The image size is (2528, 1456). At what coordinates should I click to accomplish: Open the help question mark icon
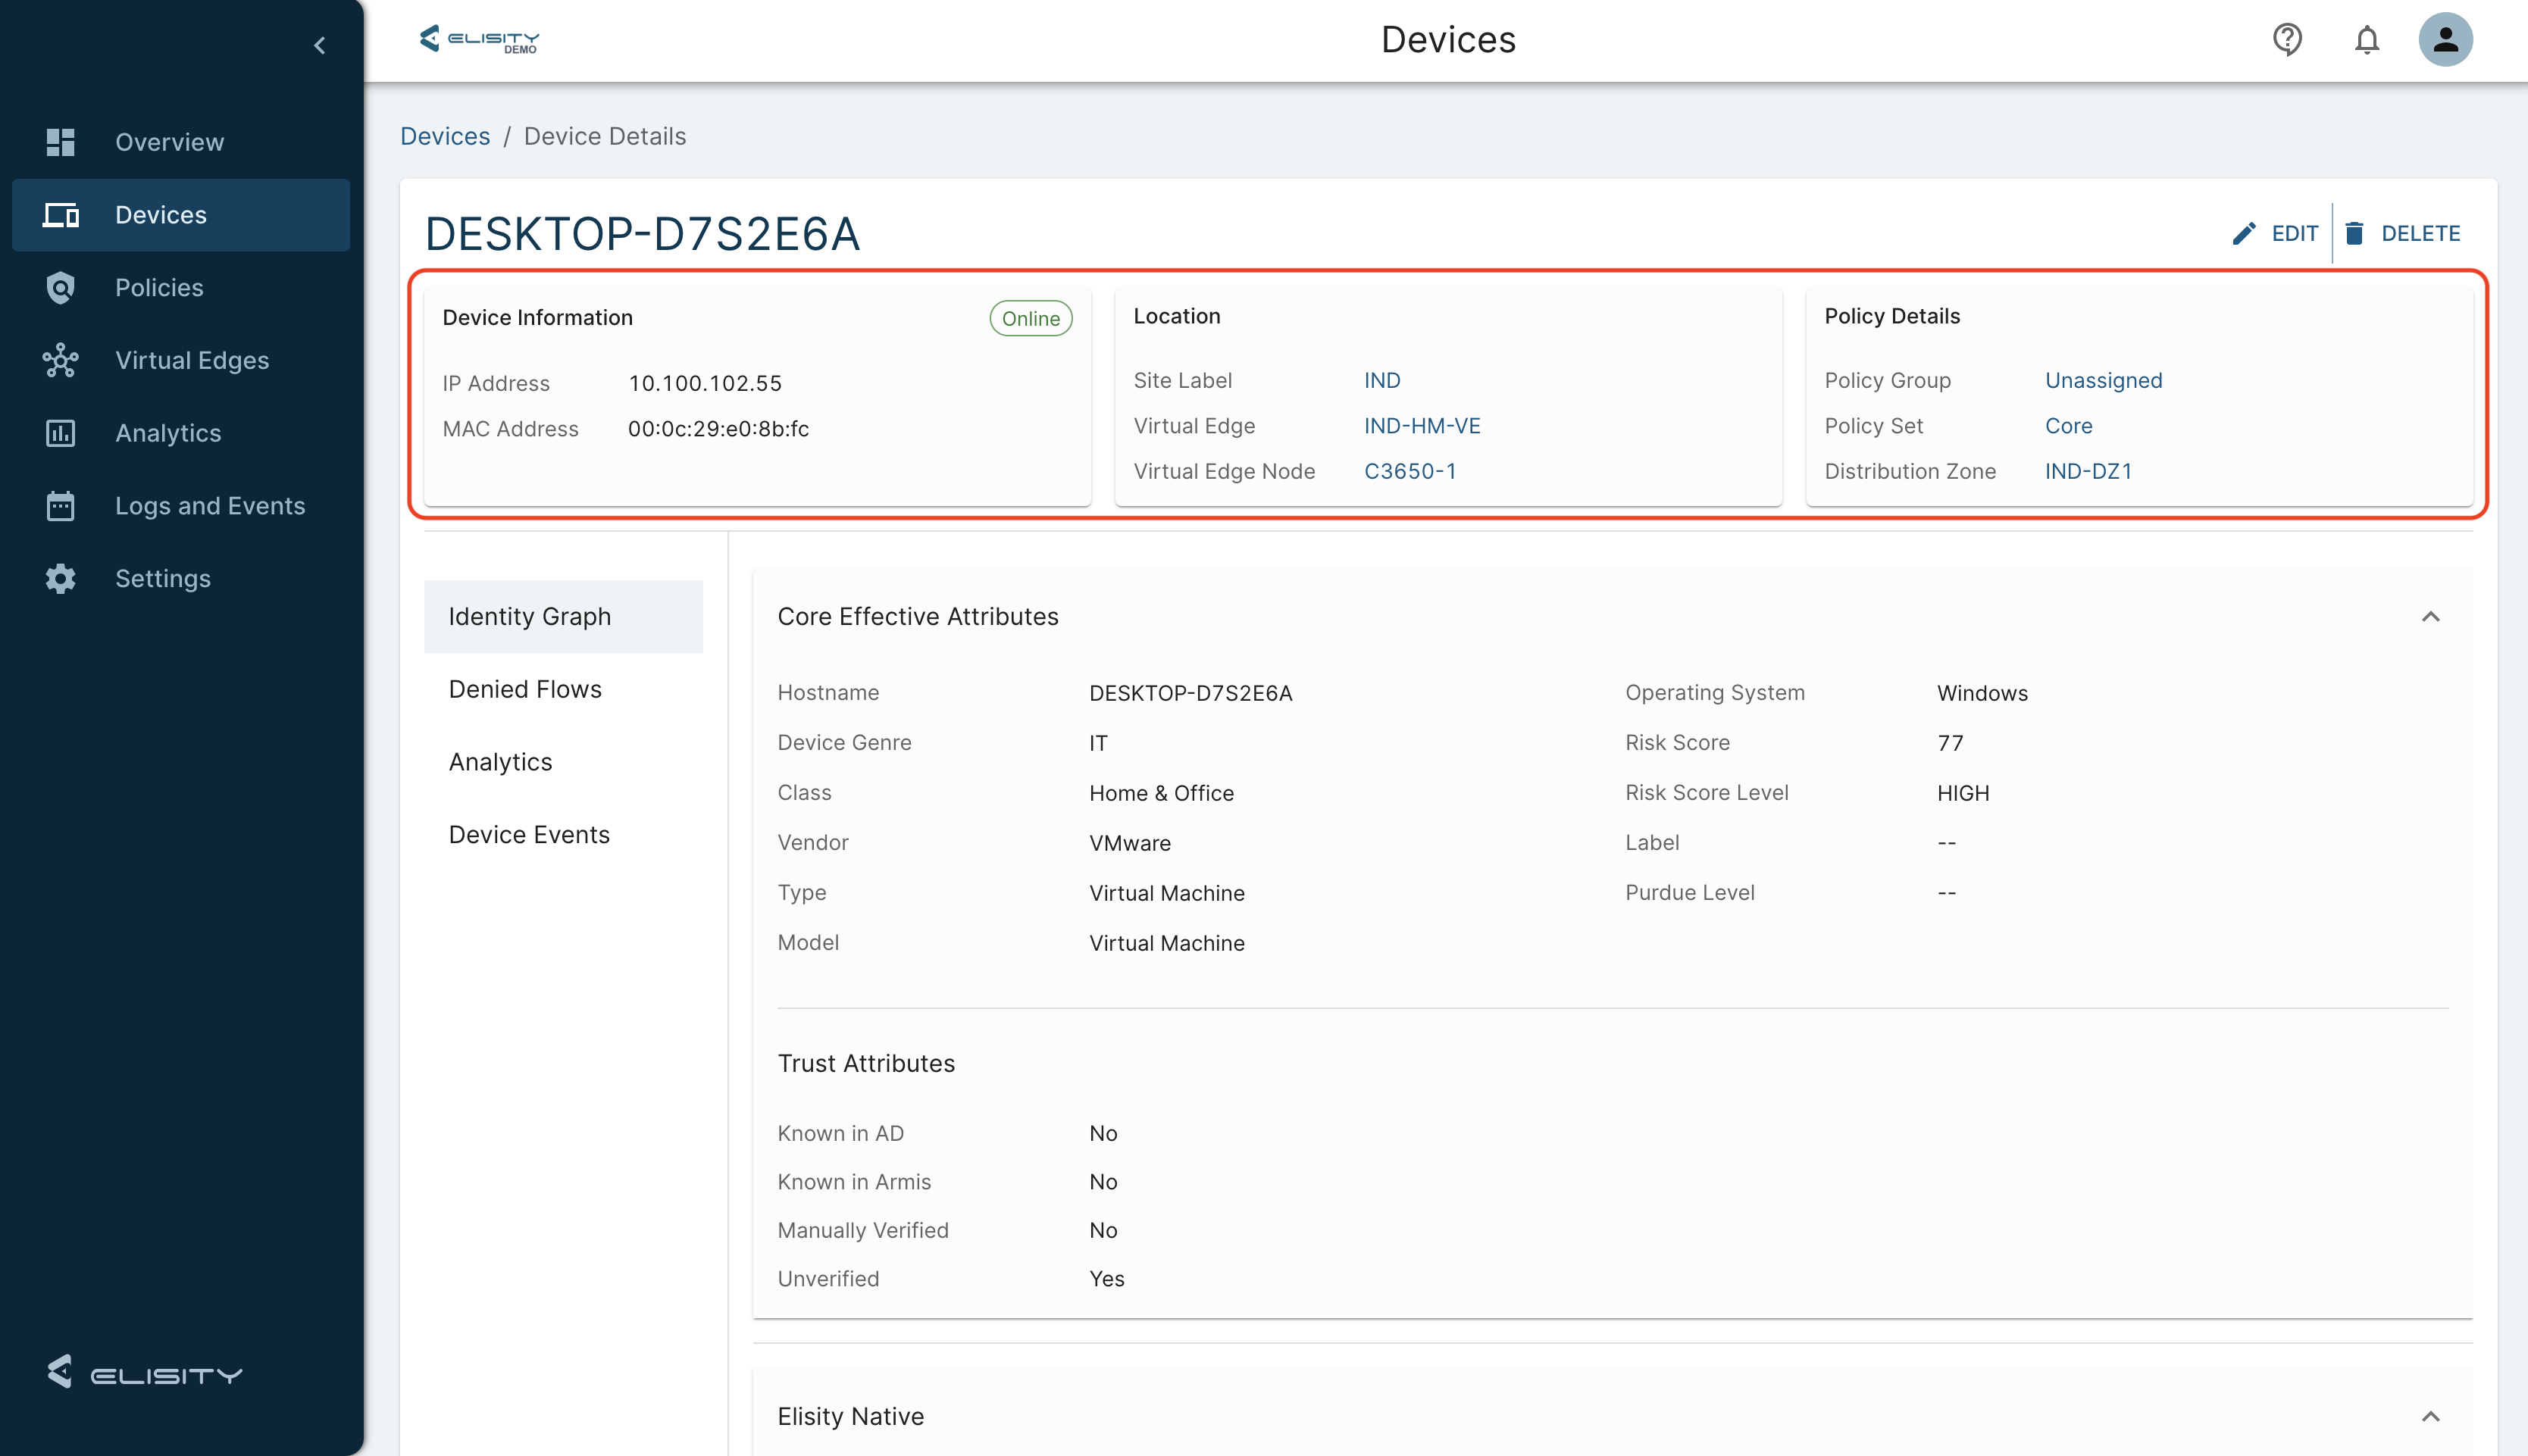(2286, 40)
